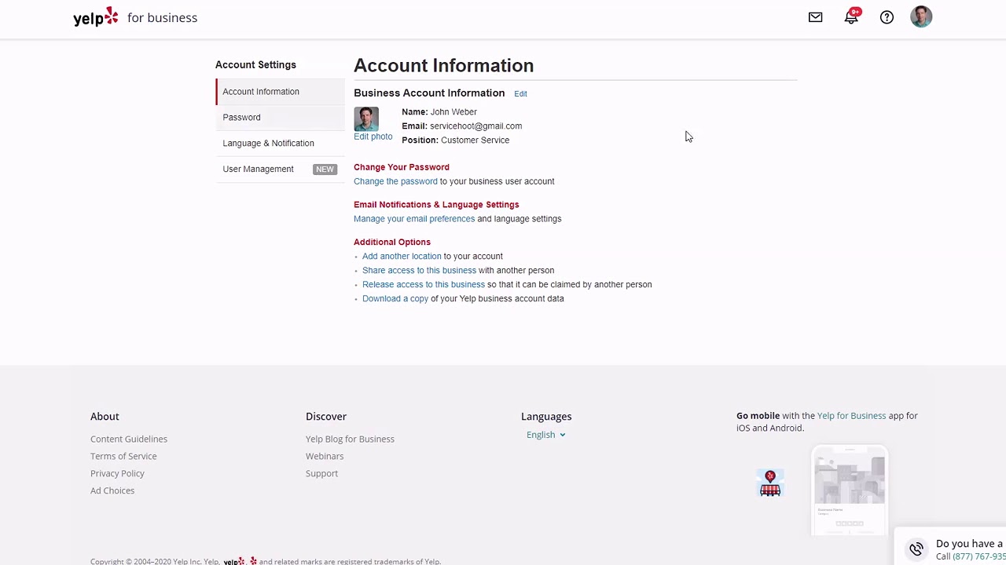Click Release access to this business
Image resolution: width=1006 pixels, height=565 pixels.
[x=424, y=285]
